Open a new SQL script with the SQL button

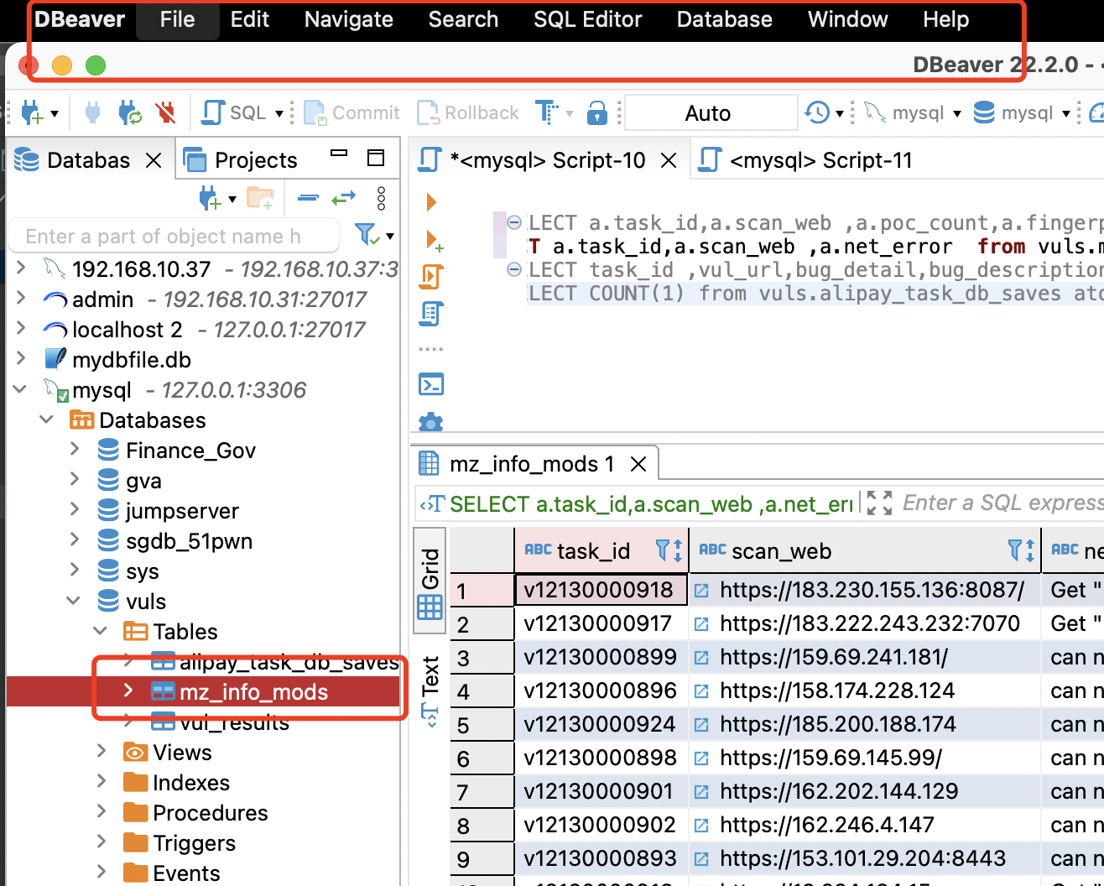click(236, 112)
